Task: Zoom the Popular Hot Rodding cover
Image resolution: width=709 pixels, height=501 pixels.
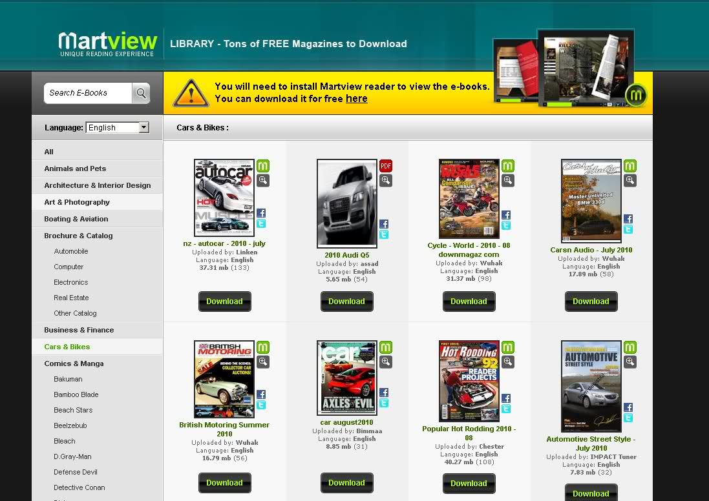Action: (508, 362)
